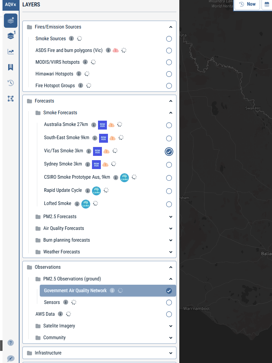Collapse the Fires/Emission Sources group
Screen dimensions: 272x363
171,27
